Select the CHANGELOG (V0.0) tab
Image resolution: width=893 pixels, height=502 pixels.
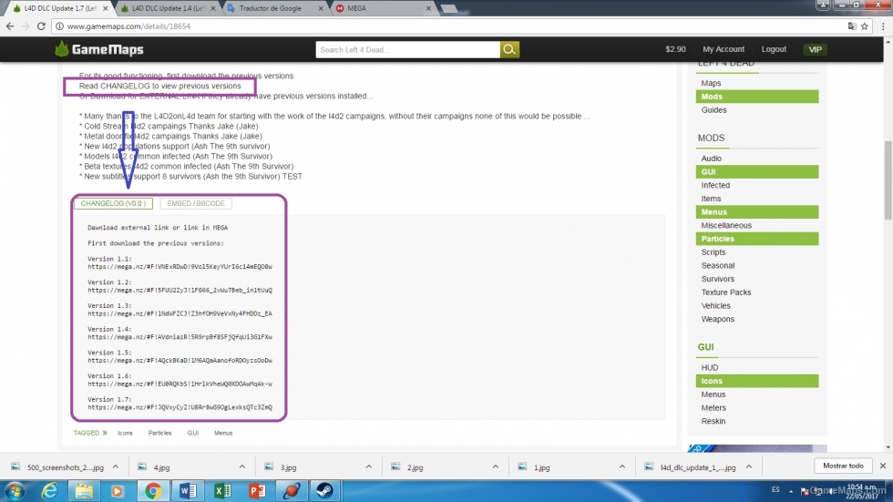point(113,203)
